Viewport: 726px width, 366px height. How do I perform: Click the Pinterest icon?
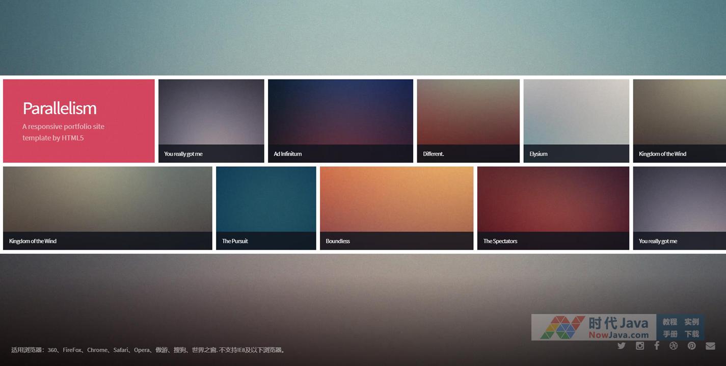[691, 346]
